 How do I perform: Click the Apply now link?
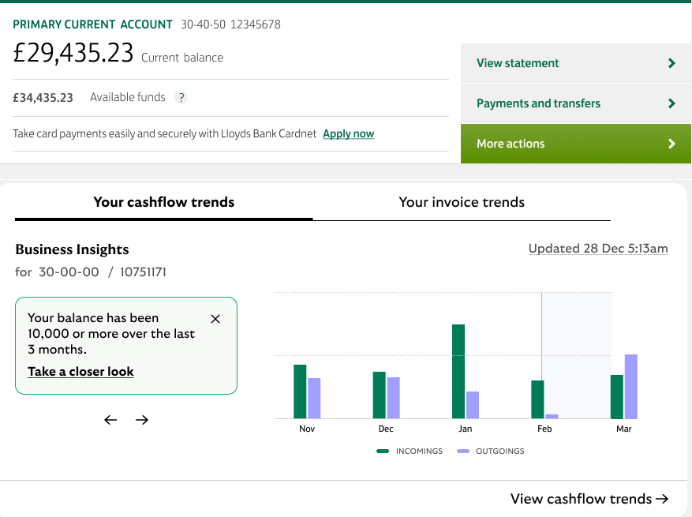click(348, 134)
